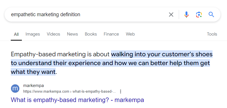The image size is (227, 108).
Task: Click the markempa round favicon
Action: tap(15, 88)
